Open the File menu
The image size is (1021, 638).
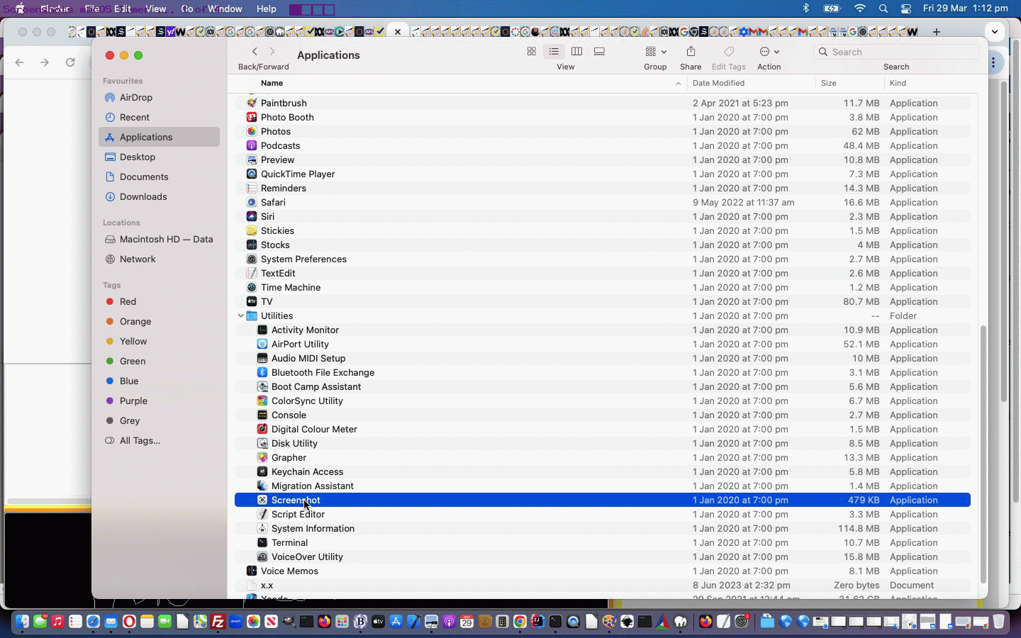[92, 9]
